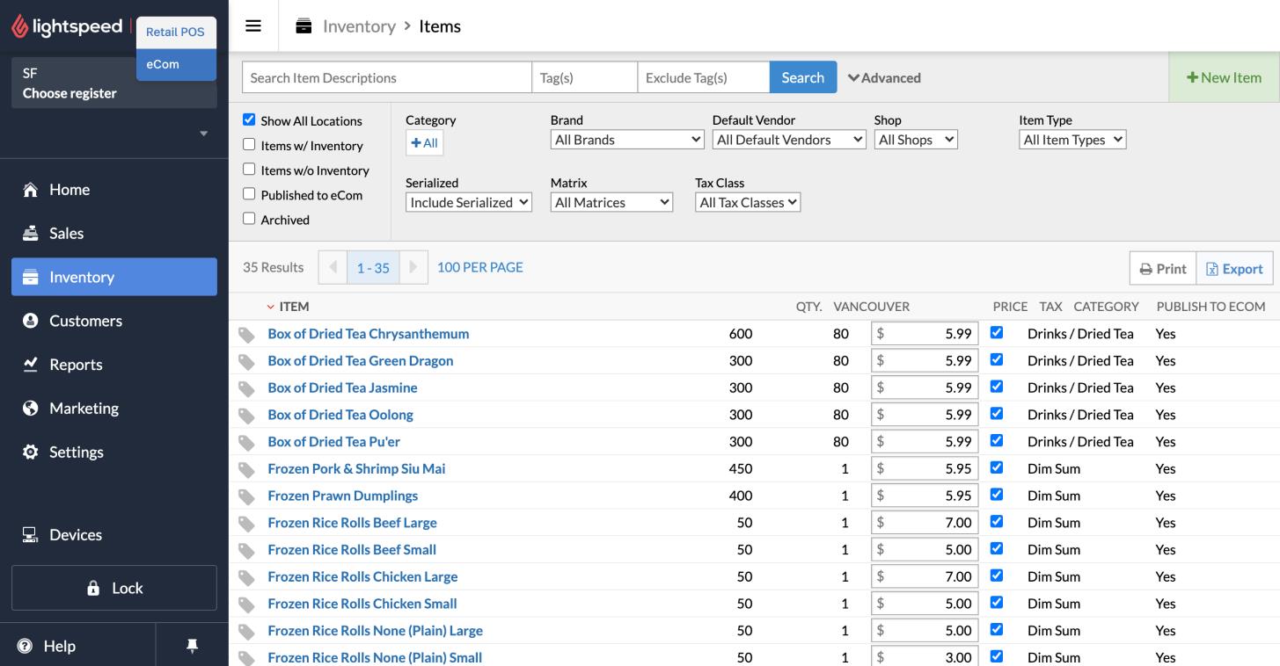Edit price field for Frozen Rice Rolls Chicken Large
Screen dimensions: 1280x666
click(x=925, y=576)
